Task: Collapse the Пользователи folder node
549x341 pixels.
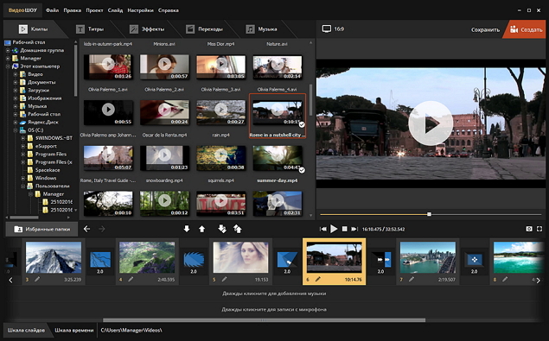Action: point(22,186)
